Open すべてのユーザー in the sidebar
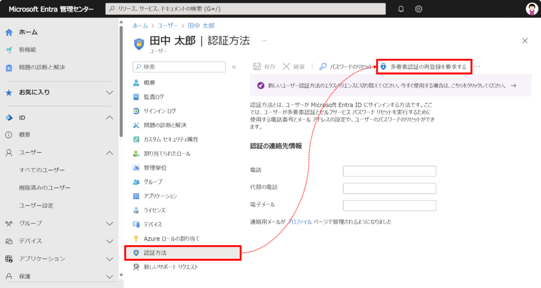Image resolution: width=541 pixels, height=288 pixels. click(42, 170)
